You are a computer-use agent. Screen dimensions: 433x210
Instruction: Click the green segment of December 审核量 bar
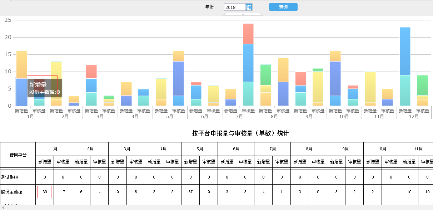click(422, 85)
